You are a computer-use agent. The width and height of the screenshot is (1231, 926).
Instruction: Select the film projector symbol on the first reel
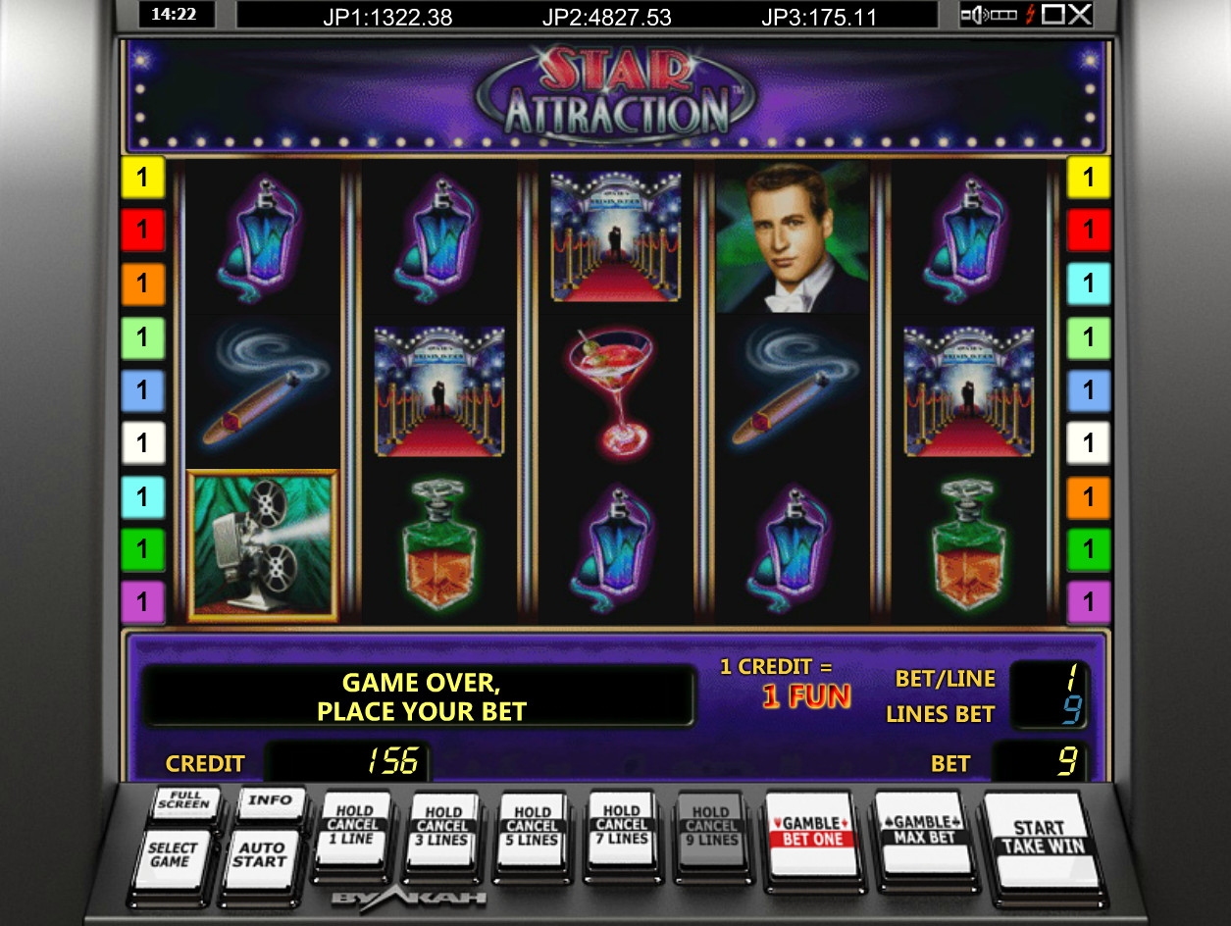click(263, 545)
